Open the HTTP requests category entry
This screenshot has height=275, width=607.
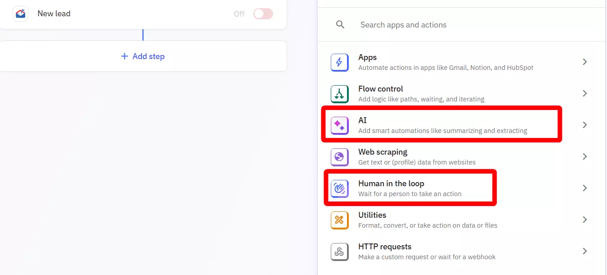click(x=451, y=252)
